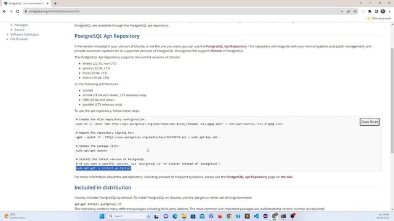The height and width of the screenshot is (221, 394).
Task: Open the weather widget on the taskbar
Action: click(15, 216)
